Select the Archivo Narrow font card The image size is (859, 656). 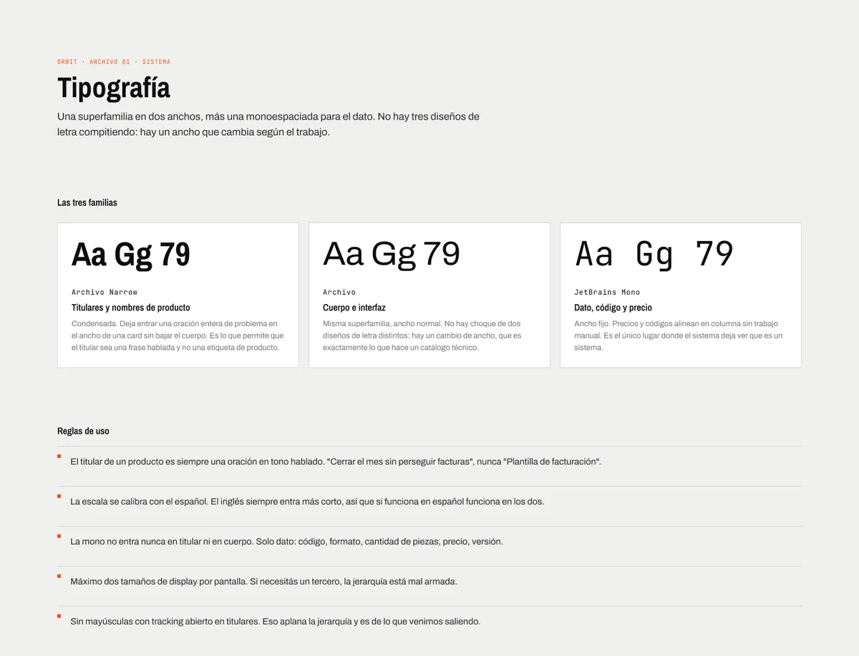pos(178,295)
